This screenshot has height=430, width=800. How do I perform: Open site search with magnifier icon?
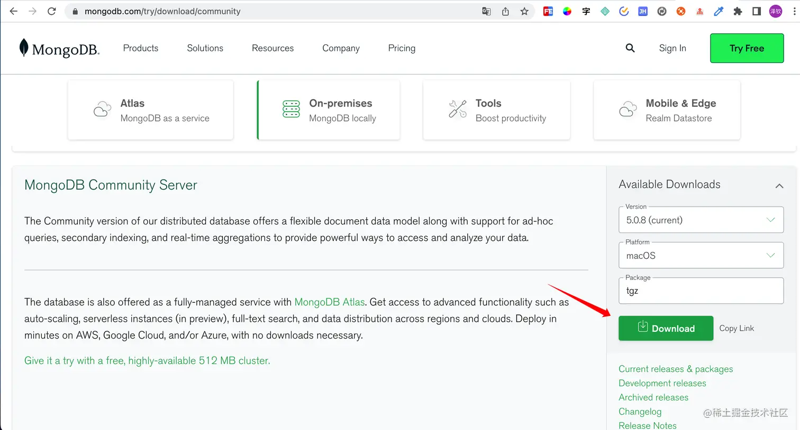click(630, 48)
